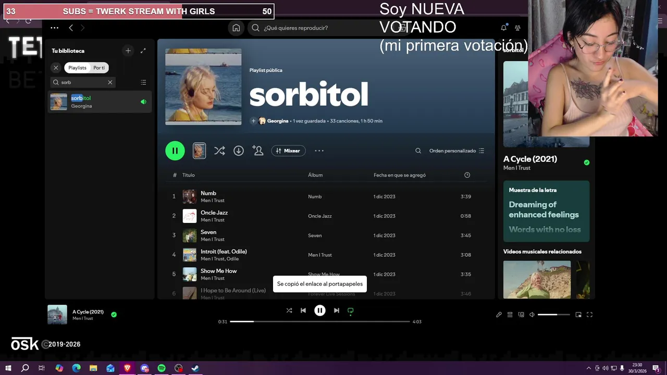Toggle repeat mode in the player bar
This screenshot has width=667, height=375.
point(351,310)
